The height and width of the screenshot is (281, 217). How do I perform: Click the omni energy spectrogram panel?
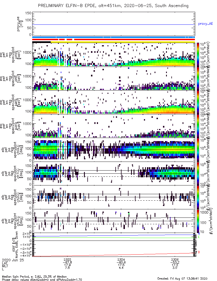113,55
